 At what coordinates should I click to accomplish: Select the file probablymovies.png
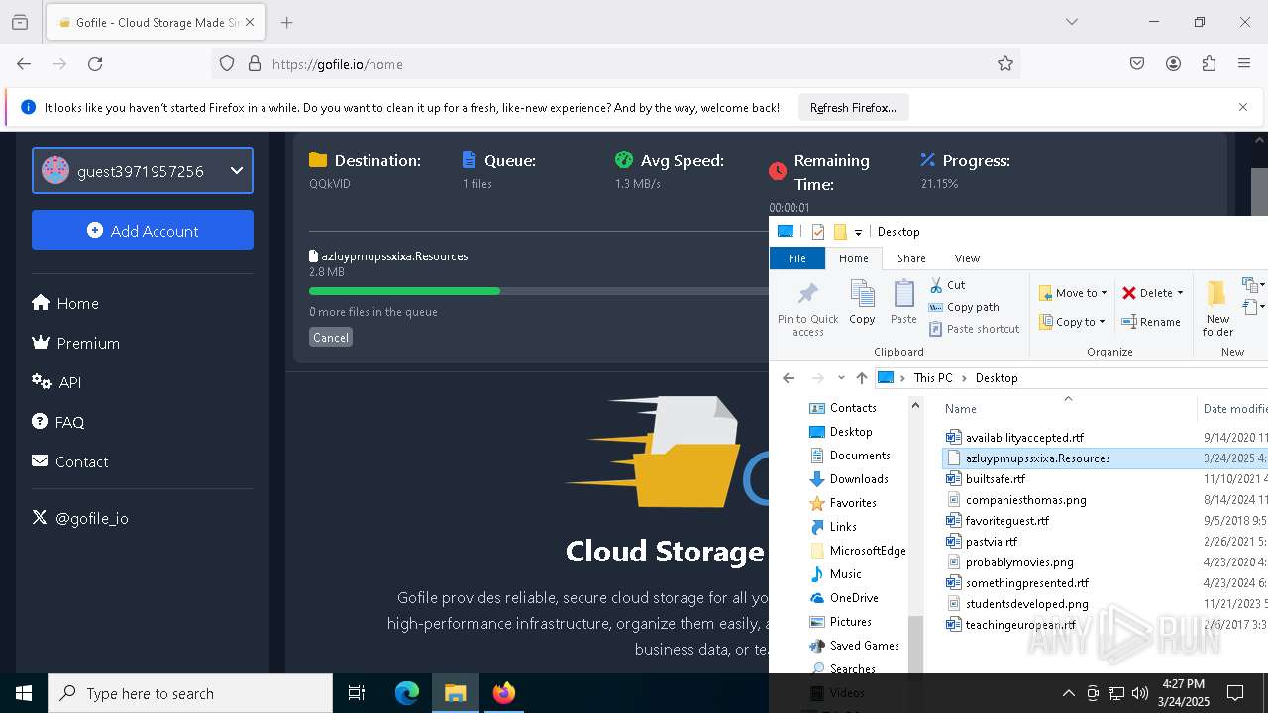click(1019, 562)
